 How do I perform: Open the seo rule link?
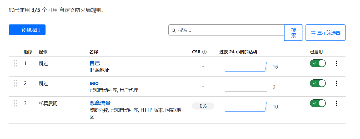point(94,83)
